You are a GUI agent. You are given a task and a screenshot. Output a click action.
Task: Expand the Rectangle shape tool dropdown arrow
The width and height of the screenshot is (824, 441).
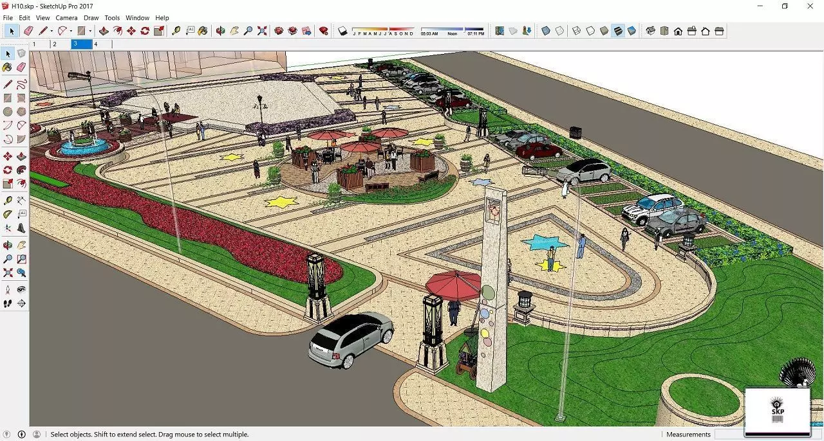click(x=90, y=31)
